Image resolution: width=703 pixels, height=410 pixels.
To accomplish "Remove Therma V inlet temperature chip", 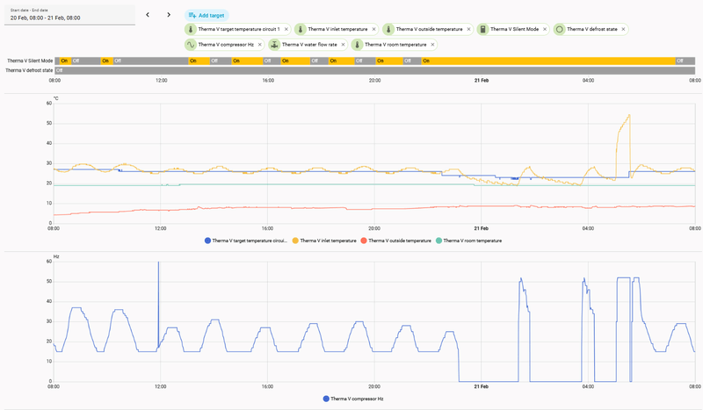I will 374,29.
